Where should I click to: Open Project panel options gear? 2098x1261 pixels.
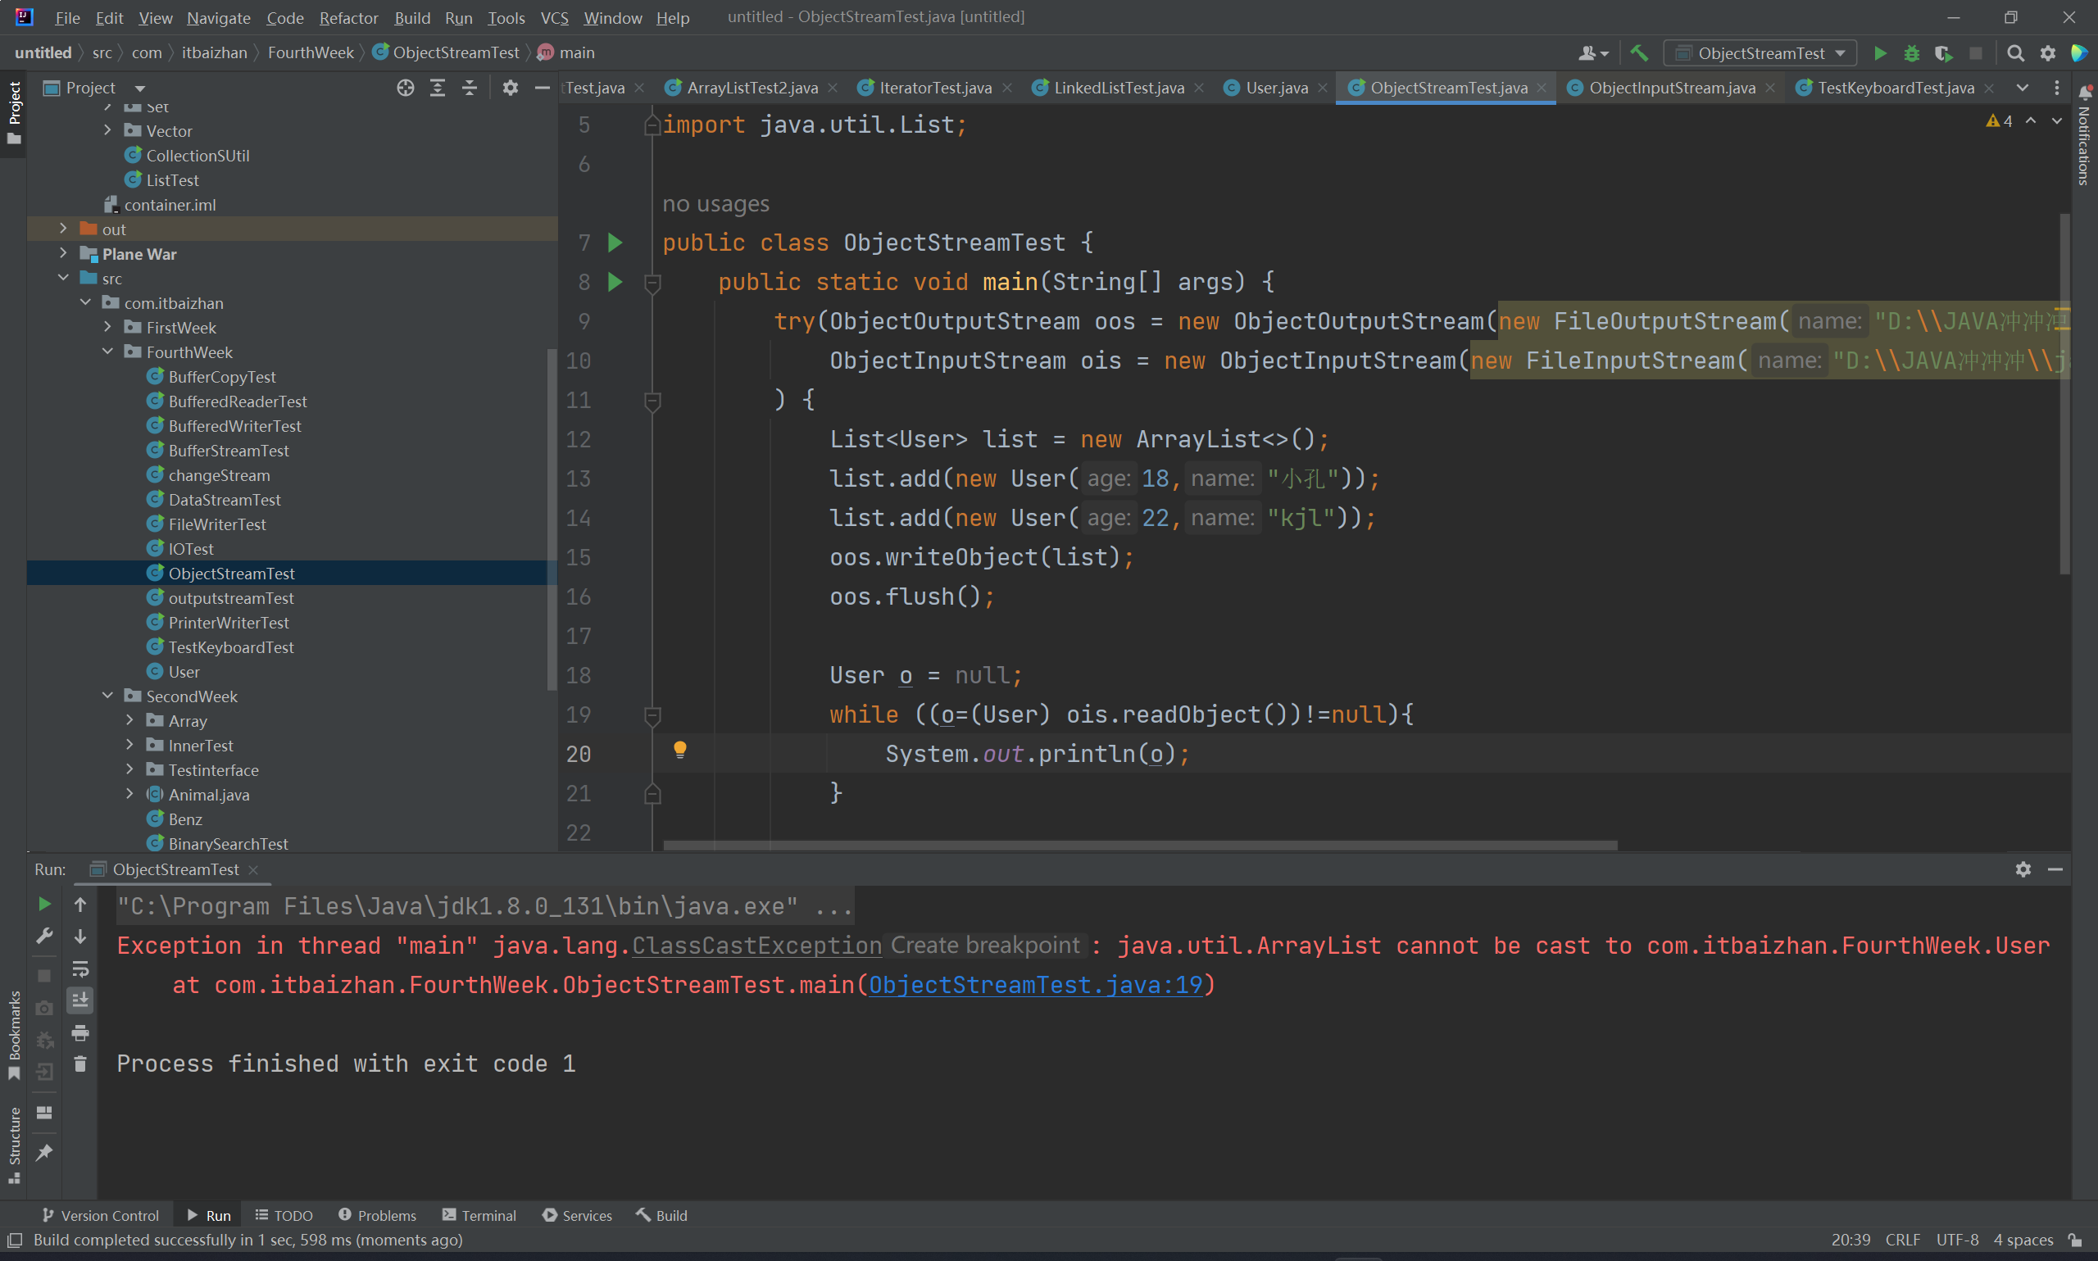pos(510,88)
